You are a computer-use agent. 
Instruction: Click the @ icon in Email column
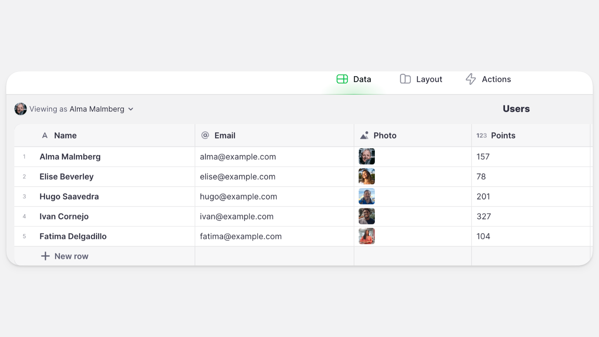pyautogui.click(x=205, y=135)
